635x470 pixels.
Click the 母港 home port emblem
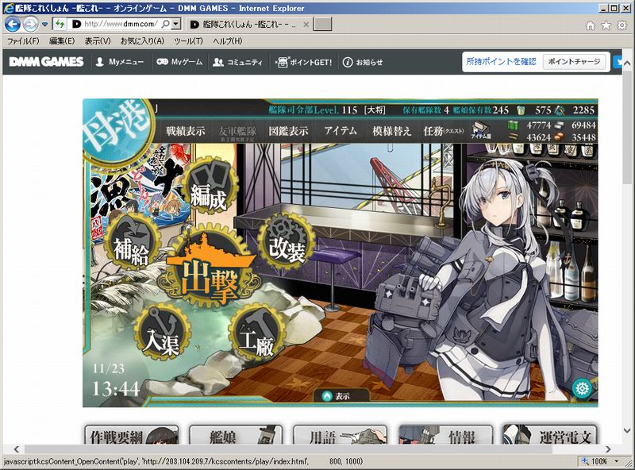point(117,132)
